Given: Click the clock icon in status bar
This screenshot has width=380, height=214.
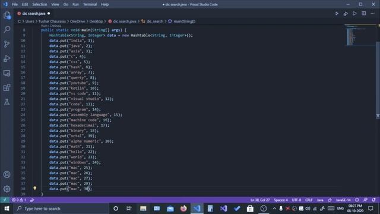Looking at the screenshot, I should click(357, 200).
